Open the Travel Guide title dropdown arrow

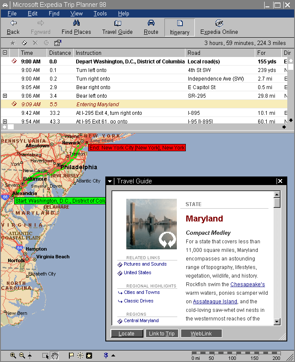[110, 181]
